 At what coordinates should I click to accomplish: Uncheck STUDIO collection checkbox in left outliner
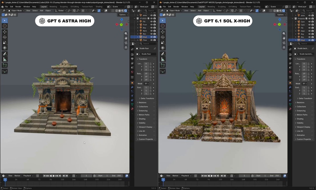(149, 18)
